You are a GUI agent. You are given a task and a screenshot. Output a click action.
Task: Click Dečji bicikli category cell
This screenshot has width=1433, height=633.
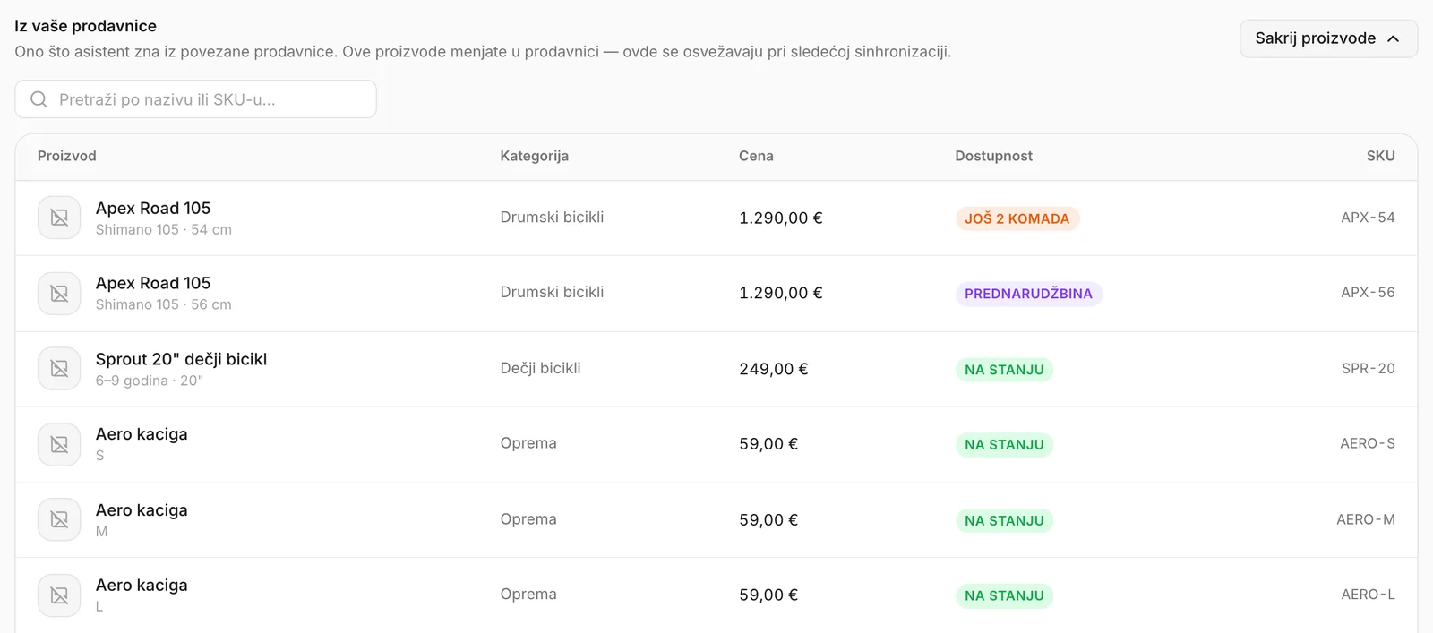point(540,369)
